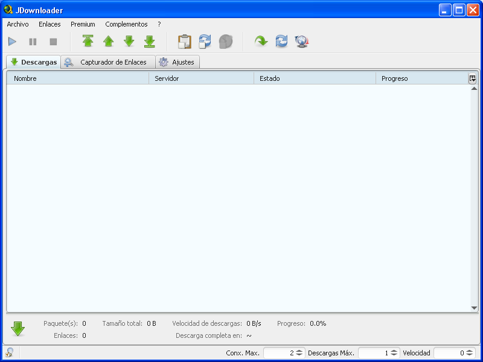Move selection to bottom of list
This screenshot has height=362, width=483.
point(149,41)
